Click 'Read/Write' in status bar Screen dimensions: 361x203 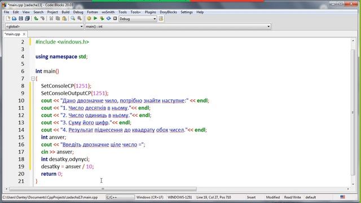[292, 197]
